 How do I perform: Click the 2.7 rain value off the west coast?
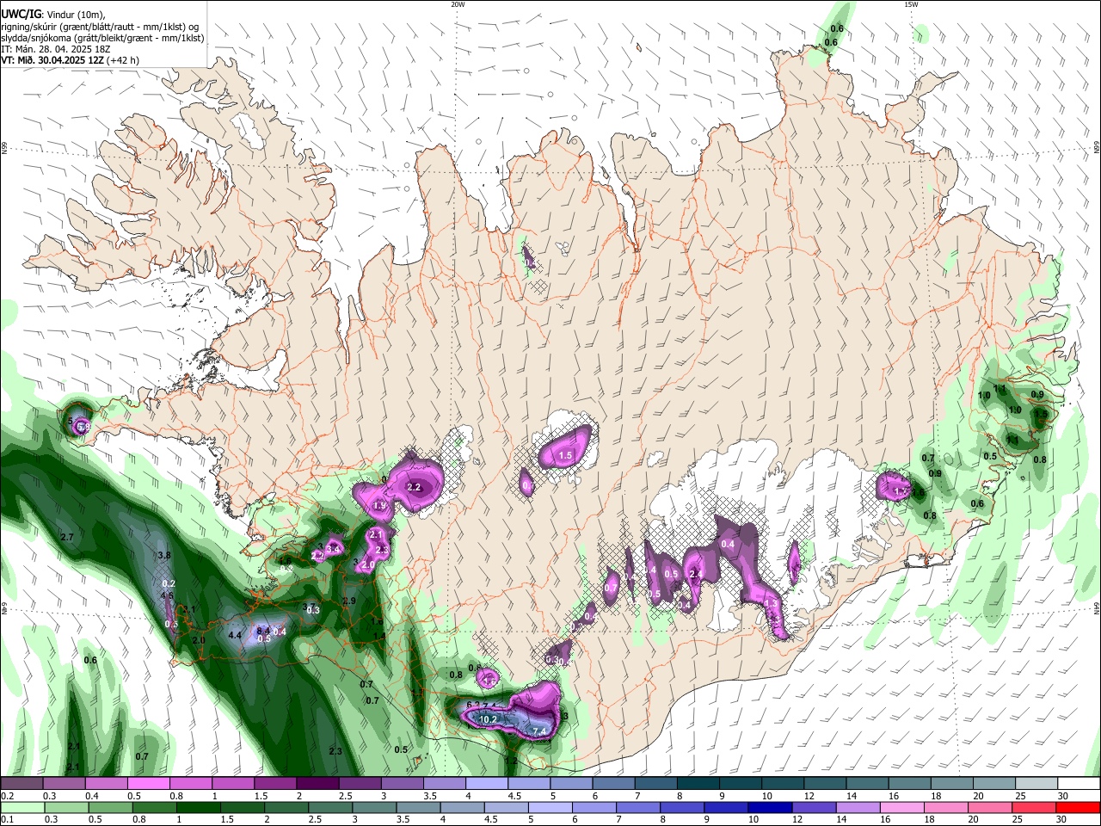68,537
